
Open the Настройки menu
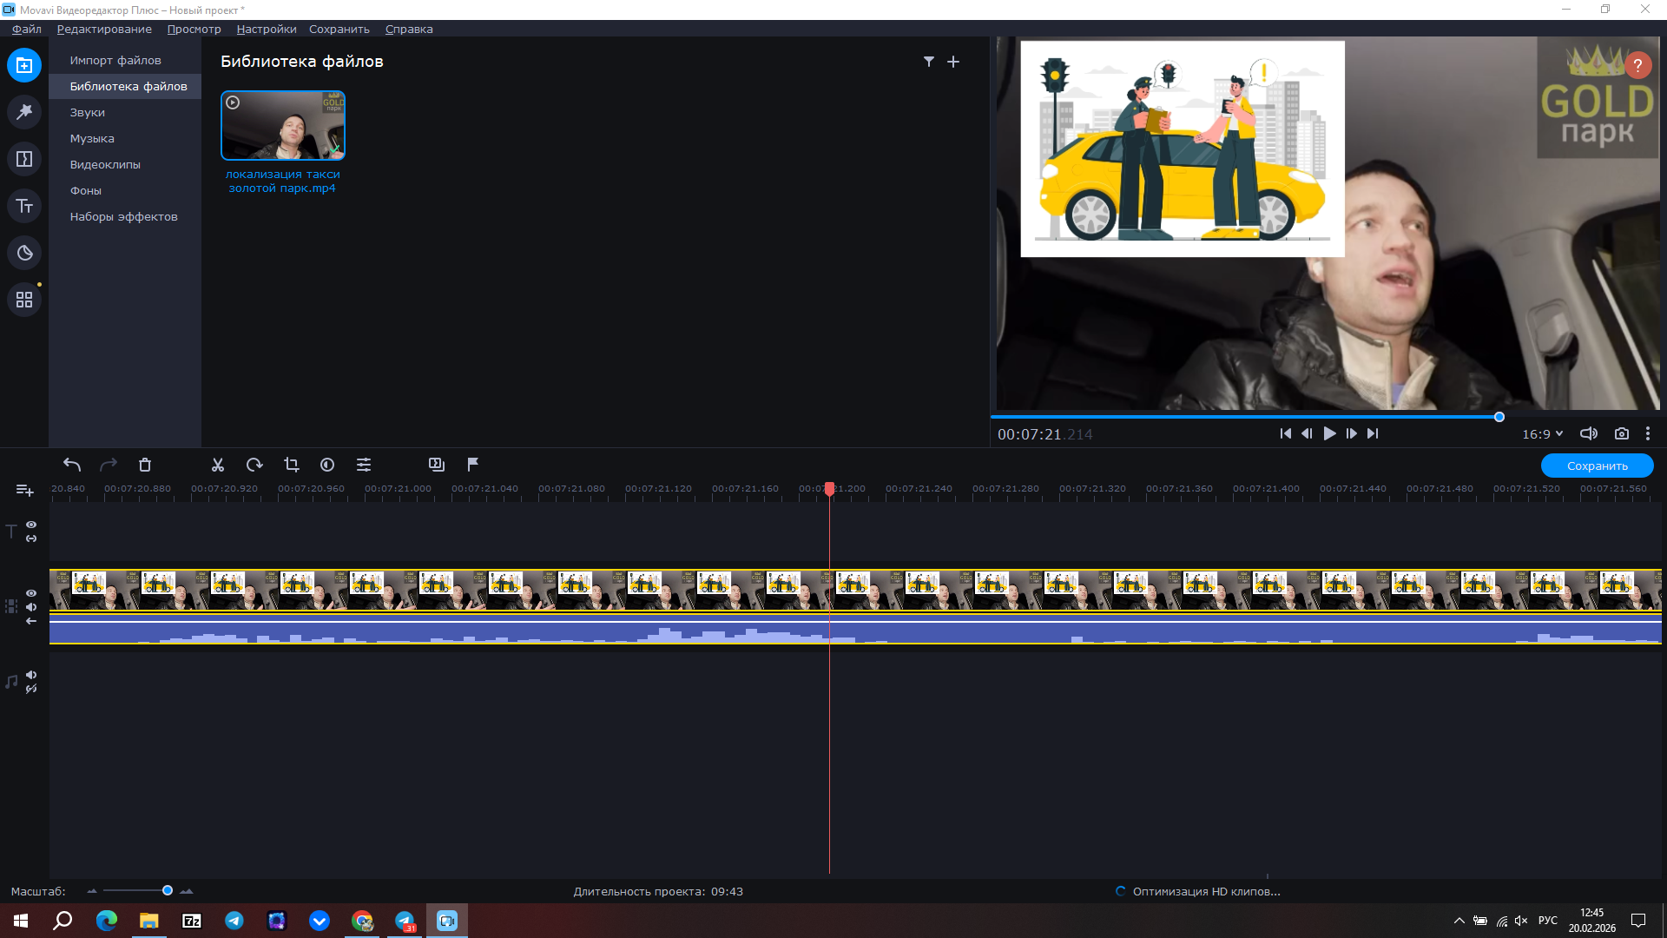click(266, 29)
